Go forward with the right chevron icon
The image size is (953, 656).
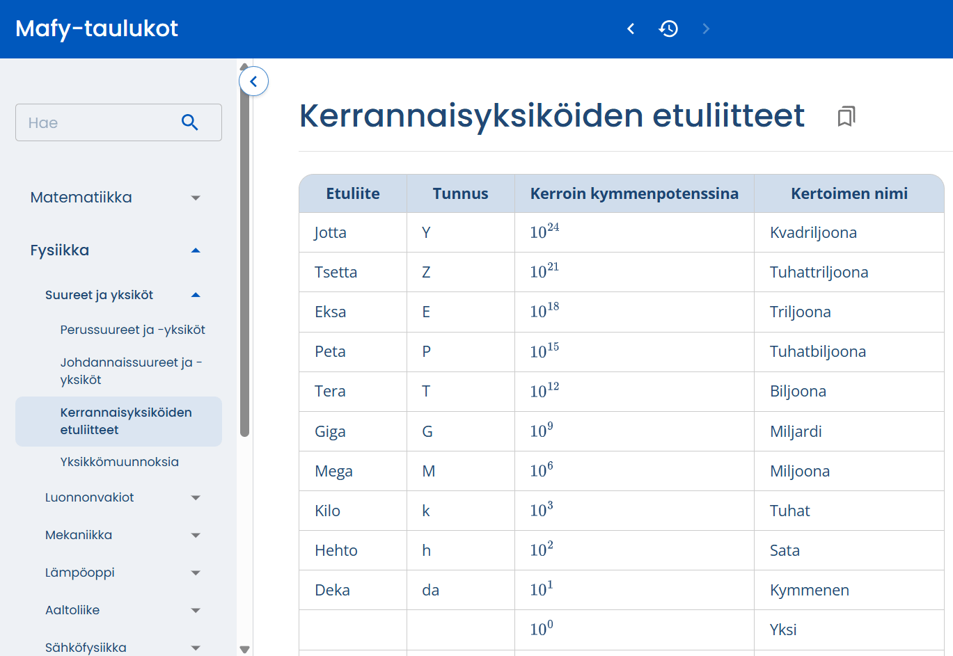(x=706, y=29)
